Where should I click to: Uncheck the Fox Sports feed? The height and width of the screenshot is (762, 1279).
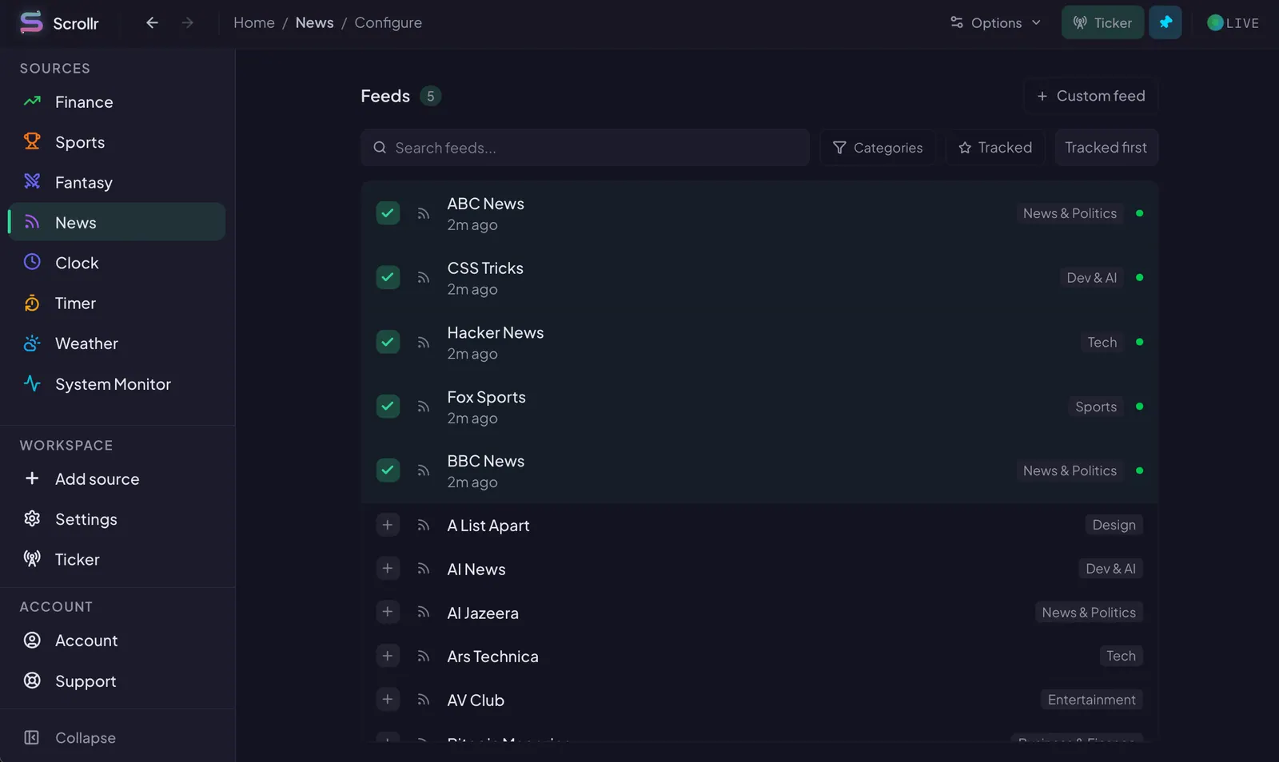(388, 406)
